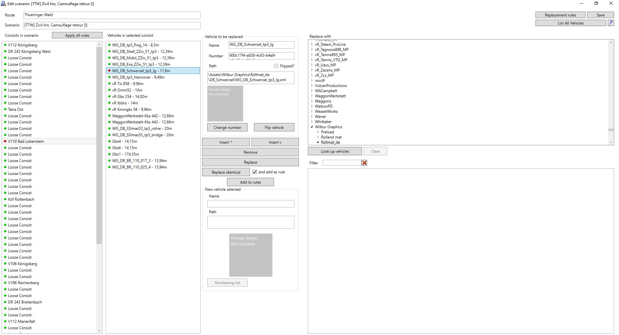Click Apply all rules button

(x=77, y=35)
